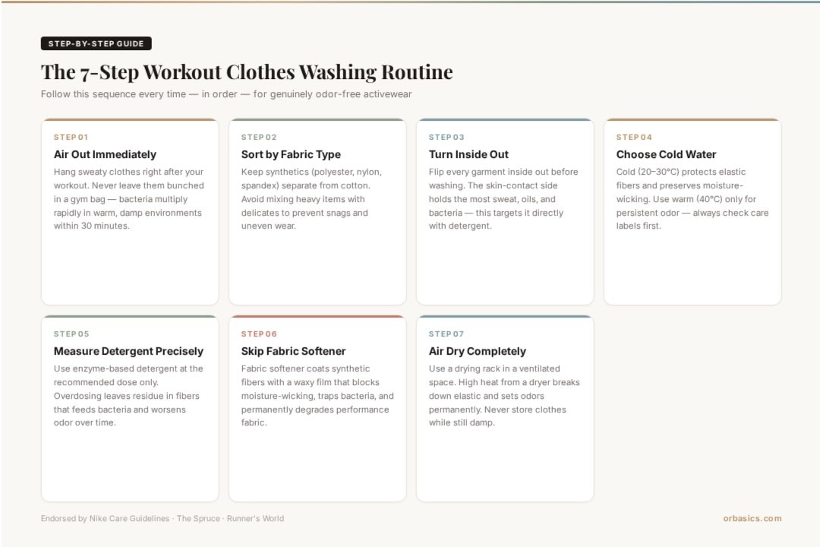The image size is (820, 547).
Task: Click the fabric softener waxy film description
Action: pos(317,396)
